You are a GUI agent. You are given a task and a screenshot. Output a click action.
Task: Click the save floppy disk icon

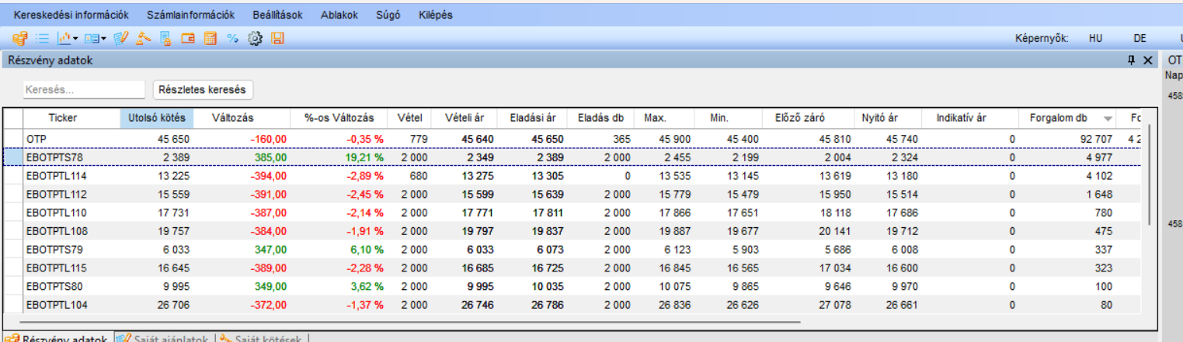coord(277,38)
